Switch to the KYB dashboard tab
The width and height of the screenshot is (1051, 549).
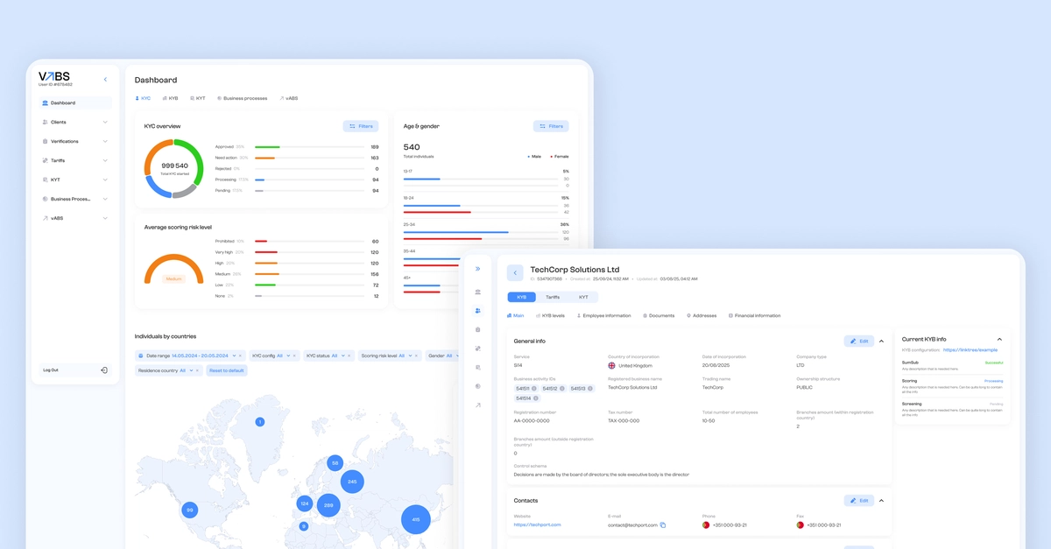(170, 98)
